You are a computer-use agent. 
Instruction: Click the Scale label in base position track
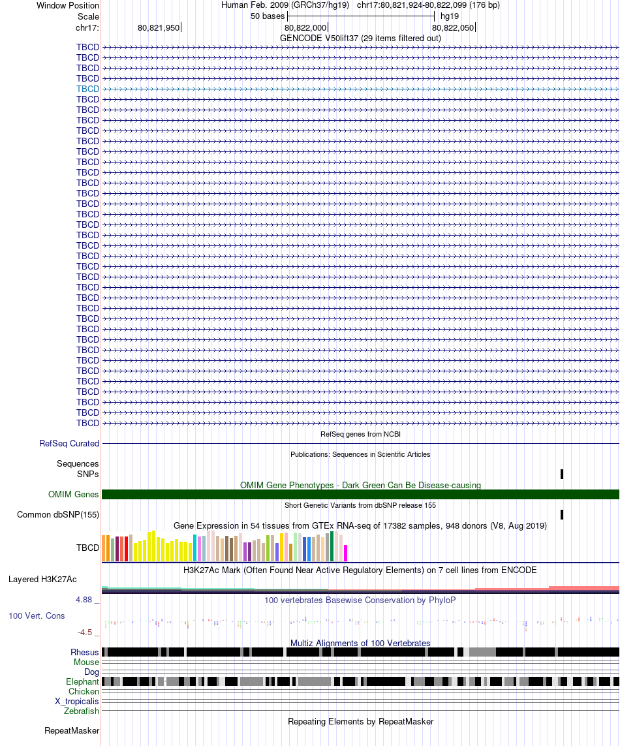(89, 17)
